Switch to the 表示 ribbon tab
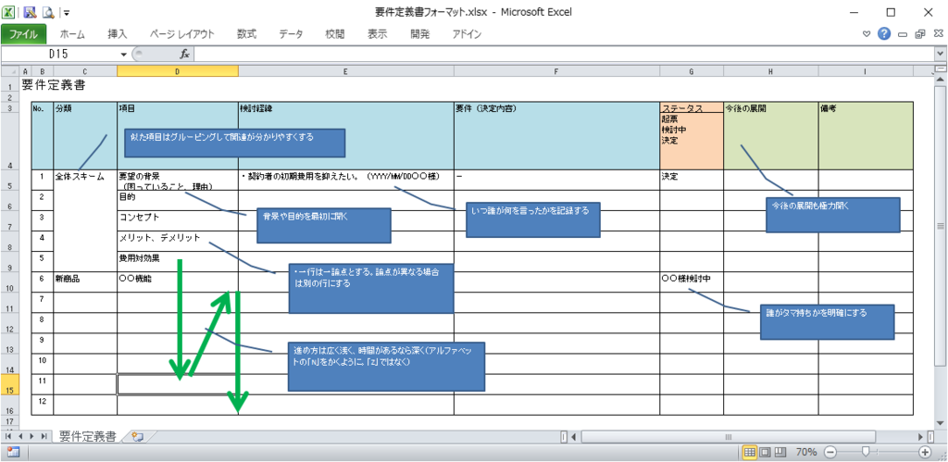Viewport: 948px width, 462px height. [378, 34]
